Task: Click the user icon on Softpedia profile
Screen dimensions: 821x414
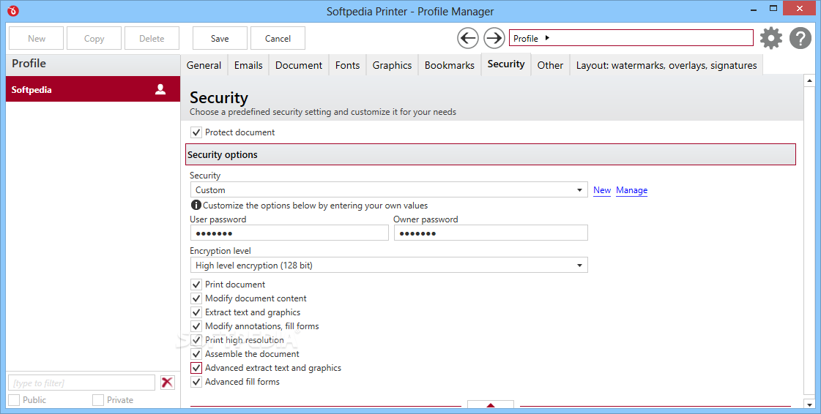Action: pyautogui.click(x=160, y=89)
